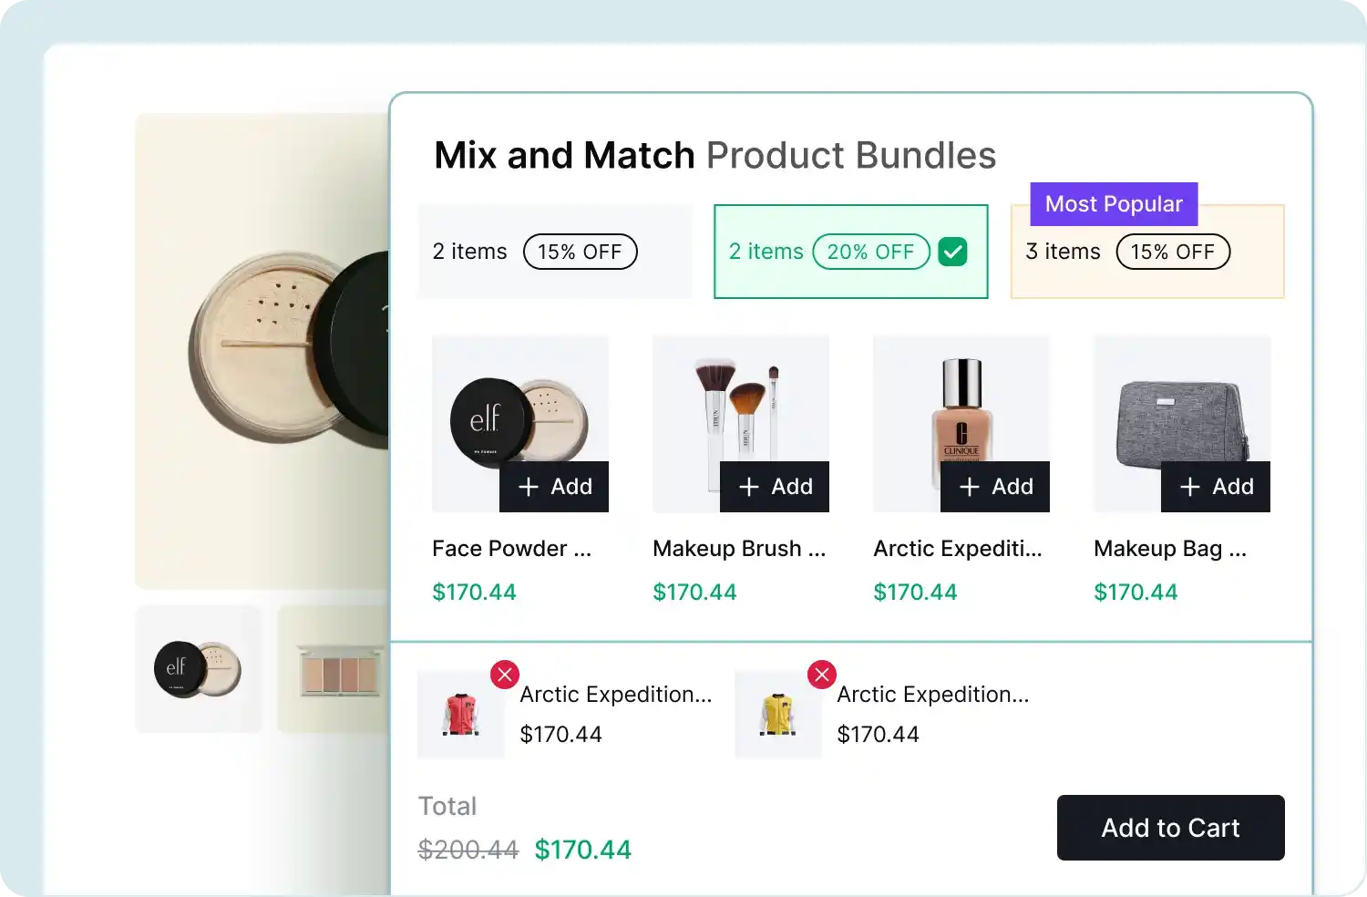
Task: Expand the truncated Arctic Expediti product name
Action: coord(958,548)
